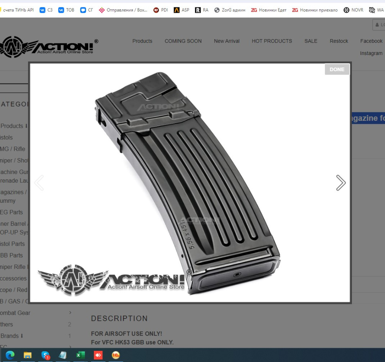Open the Products menu in header
Viewport: 385px width, 362px height.
[x=142, y=41]
